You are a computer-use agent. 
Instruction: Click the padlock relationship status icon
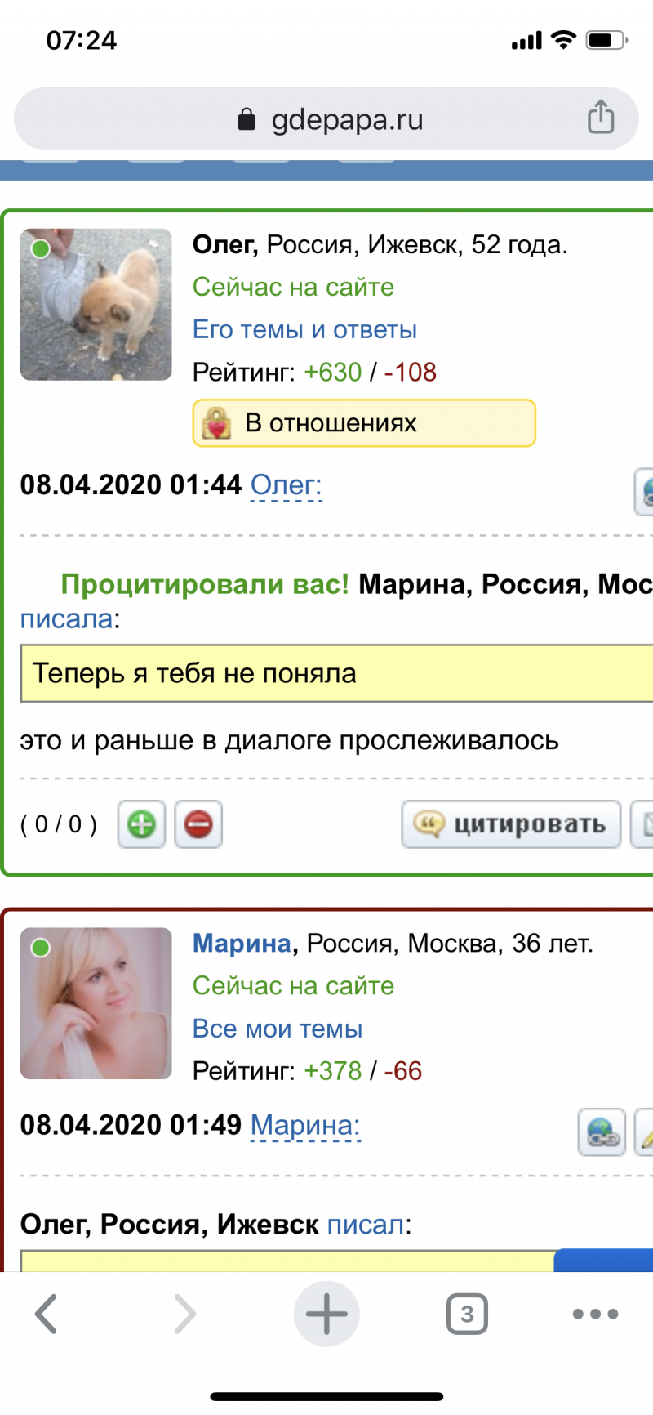[x=216, y=423]
